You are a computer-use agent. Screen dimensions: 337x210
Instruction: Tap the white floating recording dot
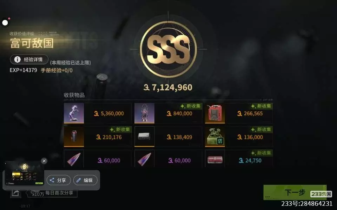click(x=5, y=22)
